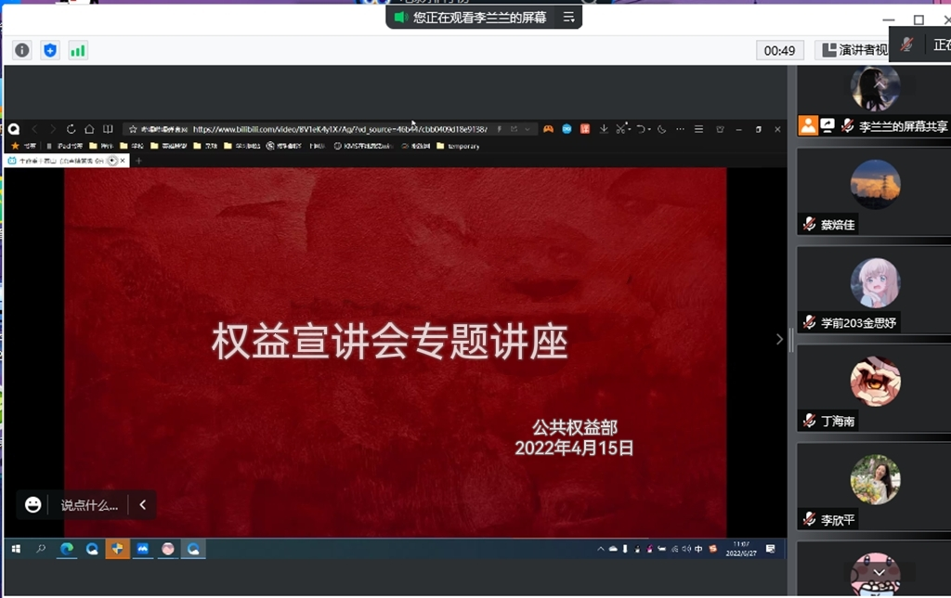The image size is (951, 598).
Task: Open Tencent Meeting icon on taskbar
Action: tap(142, 549)
